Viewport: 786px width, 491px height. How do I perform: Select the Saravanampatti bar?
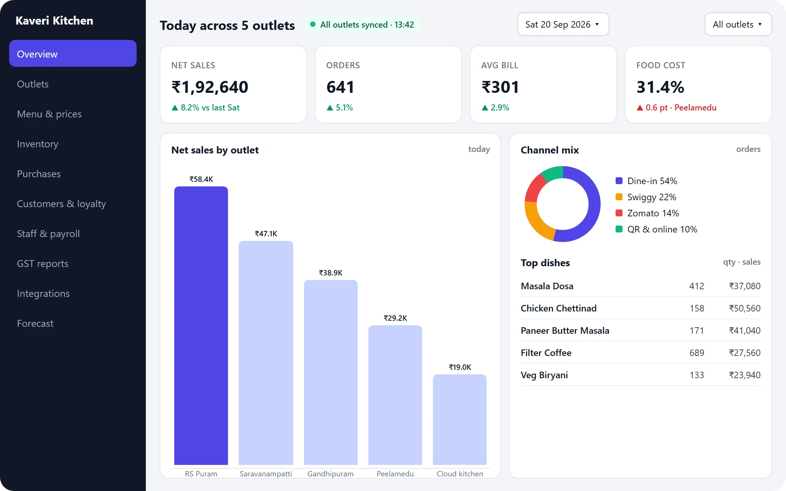[266, 353]
